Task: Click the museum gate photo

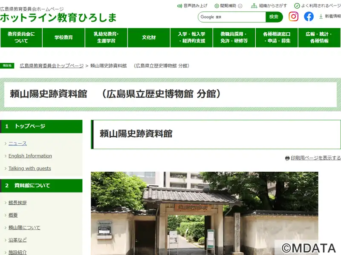Action: (x=204, y=212)
